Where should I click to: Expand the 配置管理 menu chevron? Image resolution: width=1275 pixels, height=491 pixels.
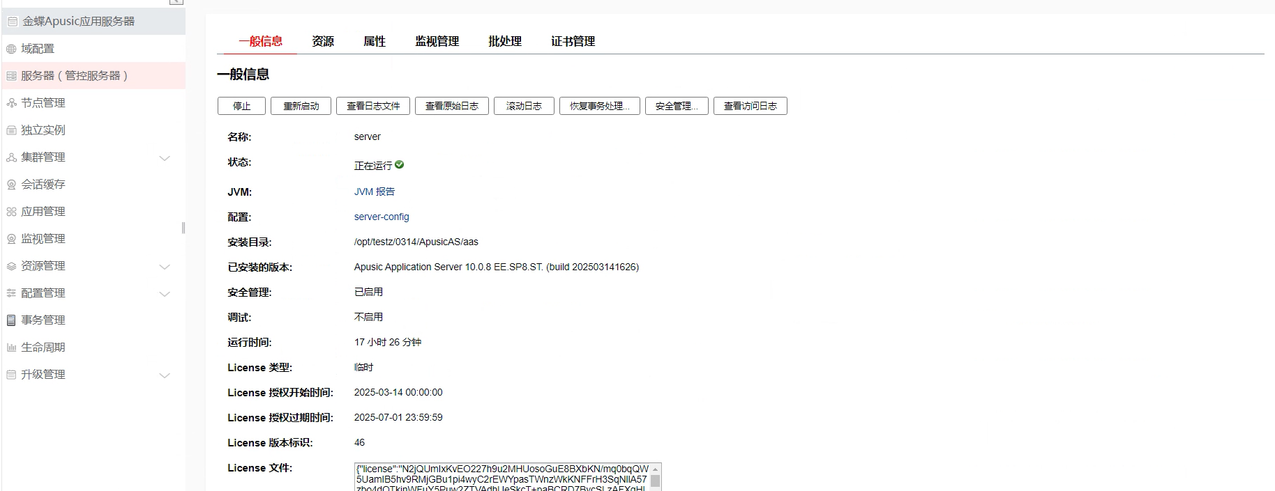coord(165,294)
